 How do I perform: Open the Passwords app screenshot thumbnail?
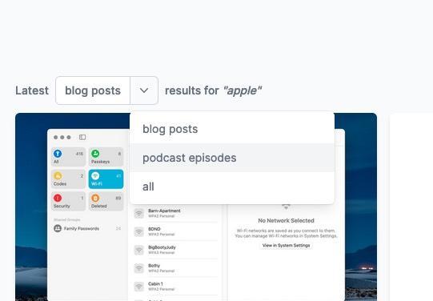coord(196,207)
